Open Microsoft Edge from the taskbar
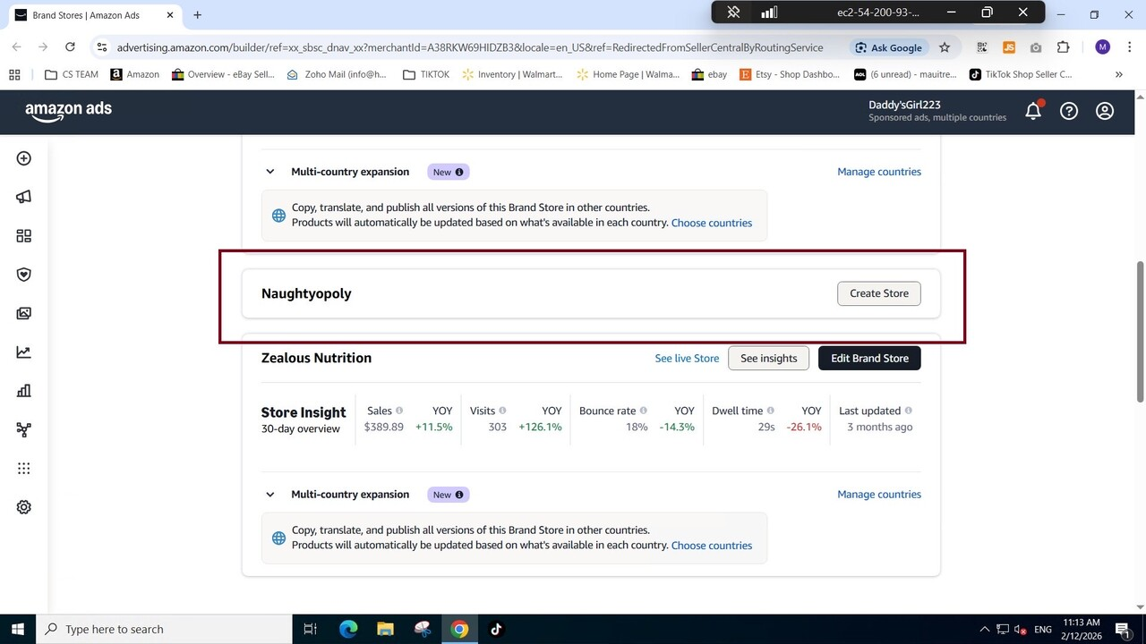This screenshot has height=644, width=1146. (348, 630)
